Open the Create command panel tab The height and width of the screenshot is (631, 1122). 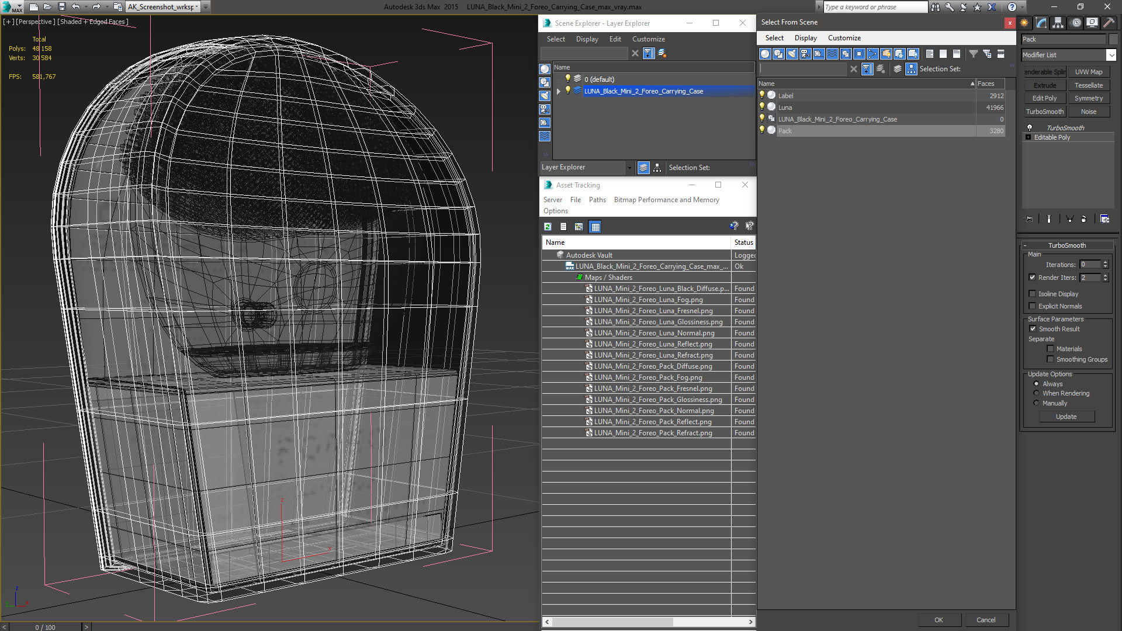click(1024, 23)
